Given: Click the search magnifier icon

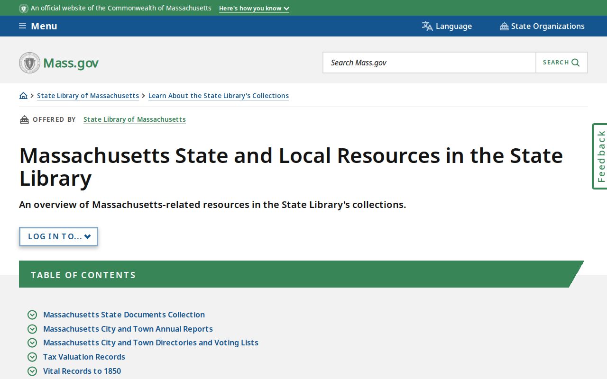Looking at the screenshot, I should pos(575,63).
